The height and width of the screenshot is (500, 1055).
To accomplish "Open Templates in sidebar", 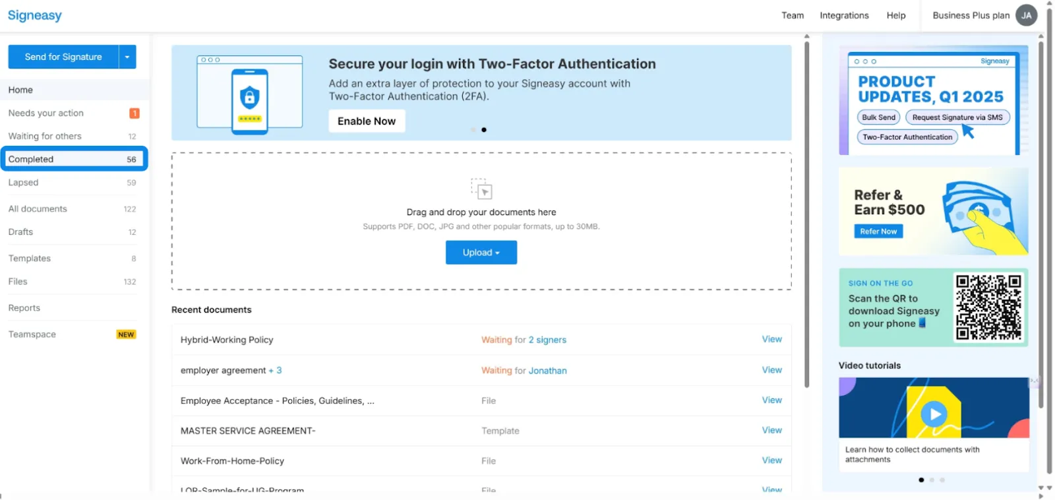I will [x=73, y=259].
